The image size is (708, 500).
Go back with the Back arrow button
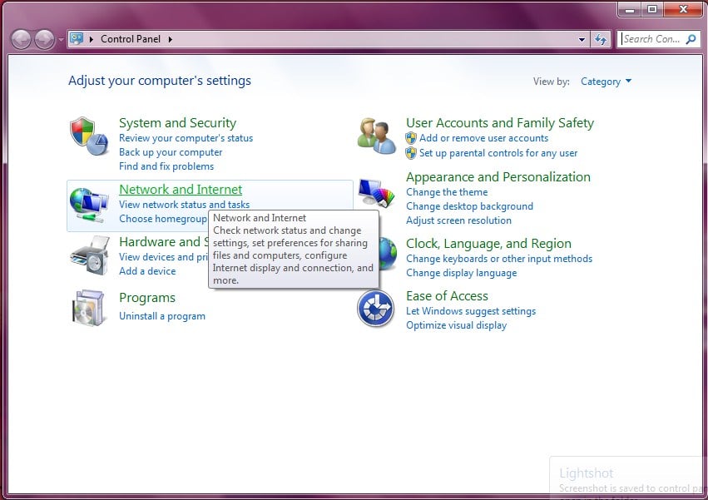click(22, 39)
